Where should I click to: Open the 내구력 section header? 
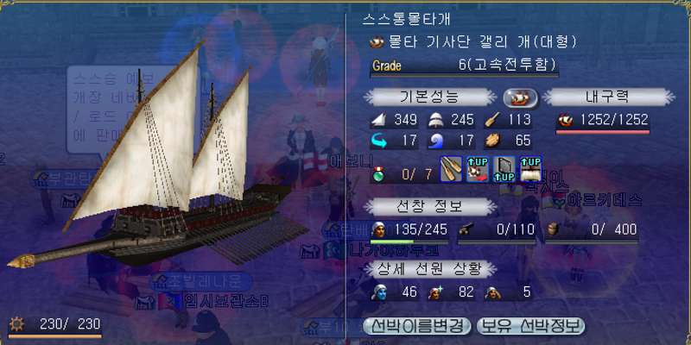point(609,97)
